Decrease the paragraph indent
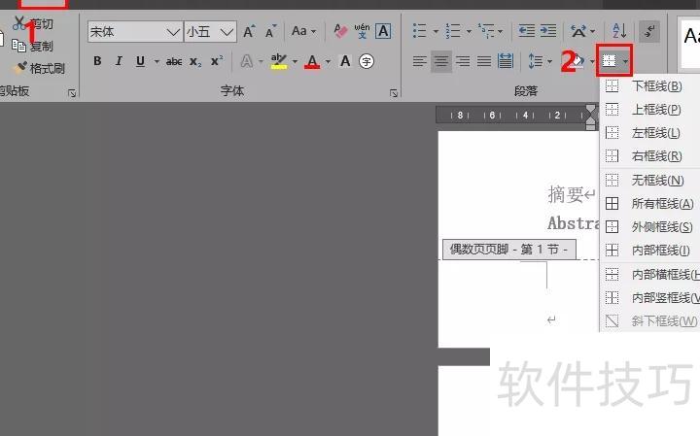 coord(527,31)
